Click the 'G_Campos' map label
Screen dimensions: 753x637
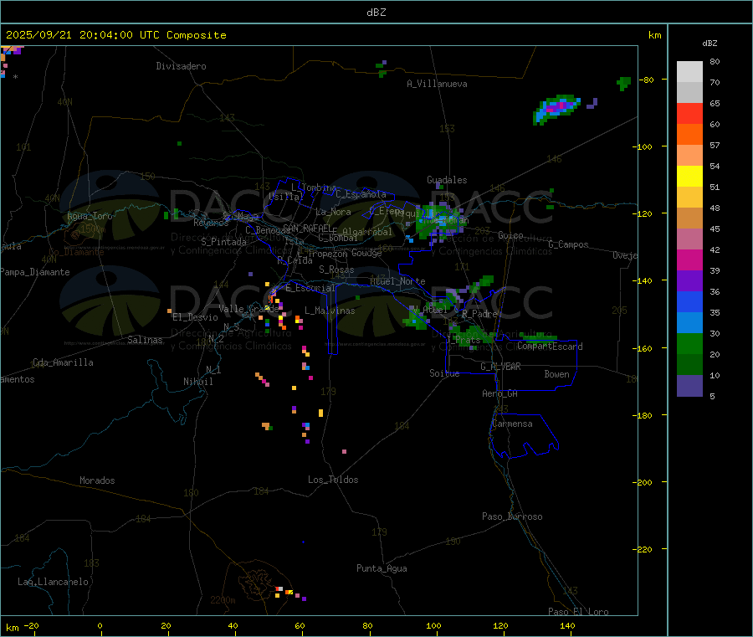pyautogui.click(x=568, y=244)
